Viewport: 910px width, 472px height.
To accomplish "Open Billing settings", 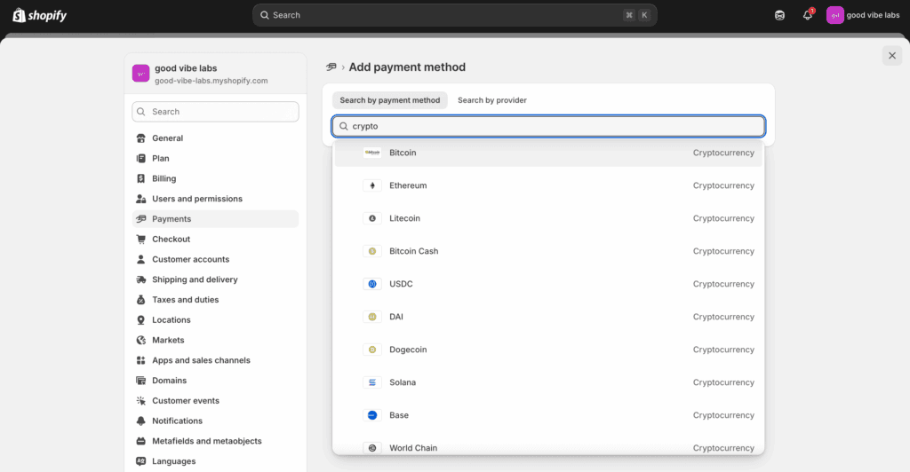I will pyautogui.click(x=215, y=178).
